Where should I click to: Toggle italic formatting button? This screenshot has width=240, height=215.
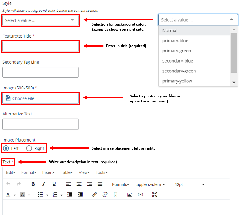point(44,184)
